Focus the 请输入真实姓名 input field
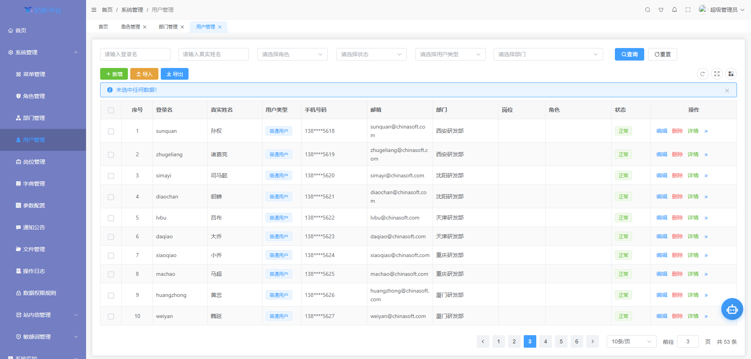751x359 pixels. (x=214, y=54)
